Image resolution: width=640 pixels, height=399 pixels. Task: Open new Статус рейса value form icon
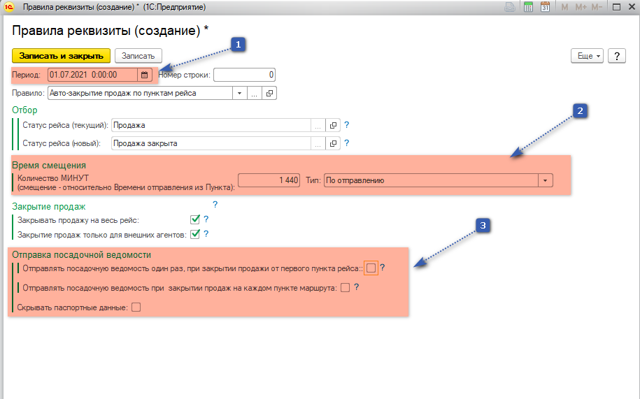pos(334,143)
